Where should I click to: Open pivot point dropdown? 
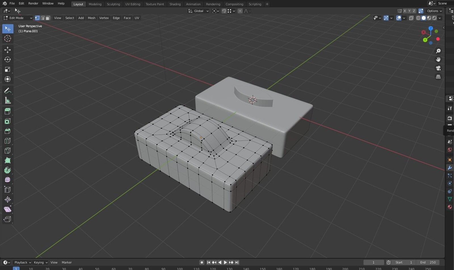point(216,11)
